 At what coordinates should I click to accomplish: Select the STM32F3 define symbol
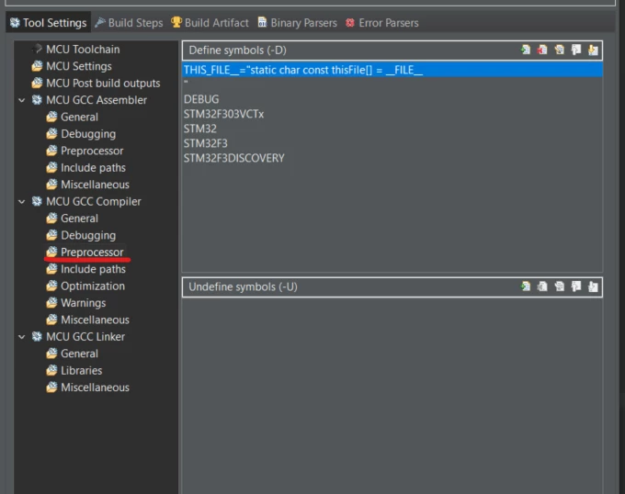(x=205, y=143)
